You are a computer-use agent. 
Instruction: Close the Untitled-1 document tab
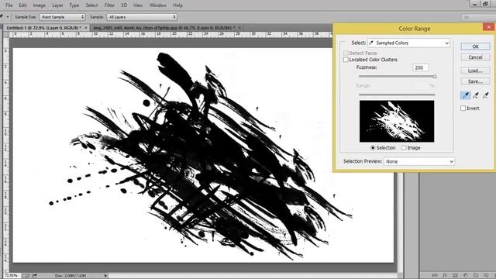coord(86,28)
